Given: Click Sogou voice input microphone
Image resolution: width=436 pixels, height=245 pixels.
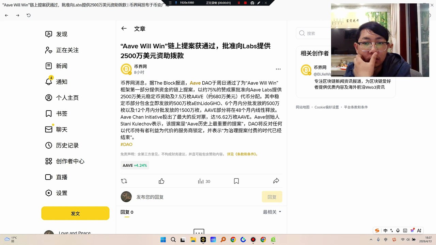Looking at the screenshot, I should pos(398,230).
